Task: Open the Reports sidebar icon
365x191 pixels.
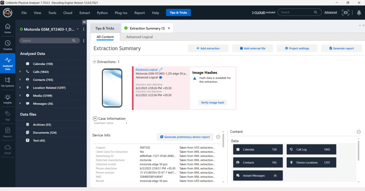Action: (x=7, y=132)
